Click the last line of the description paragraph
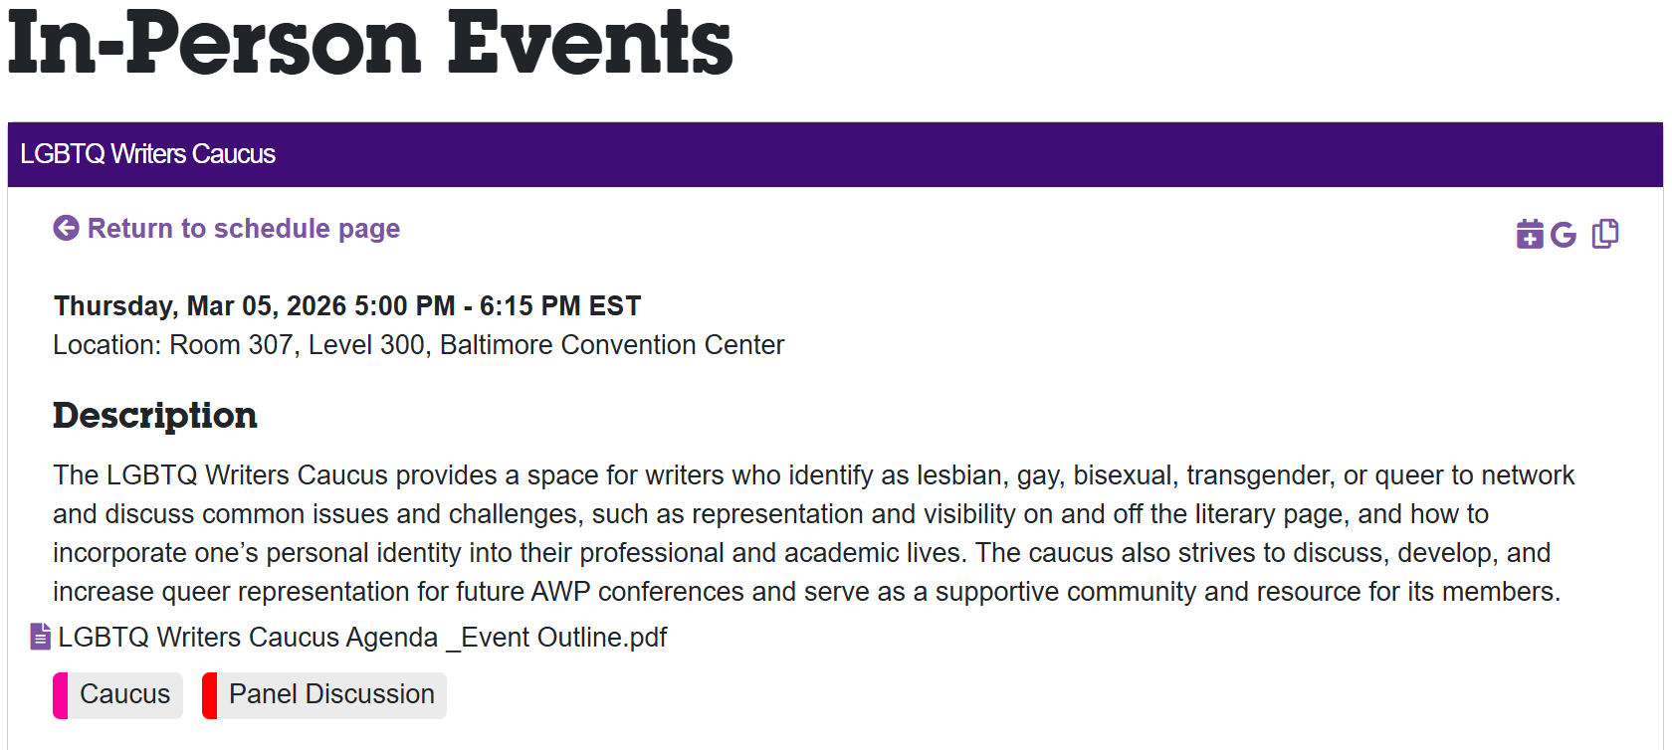The image size is (1672, 750). pyautogui.click(x=806, y=592)
